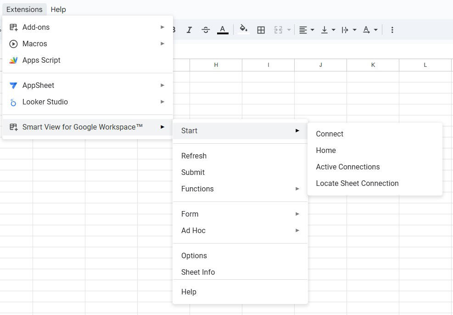Open the Help menu
Screen dimensions: 453x315
(58, 9)
